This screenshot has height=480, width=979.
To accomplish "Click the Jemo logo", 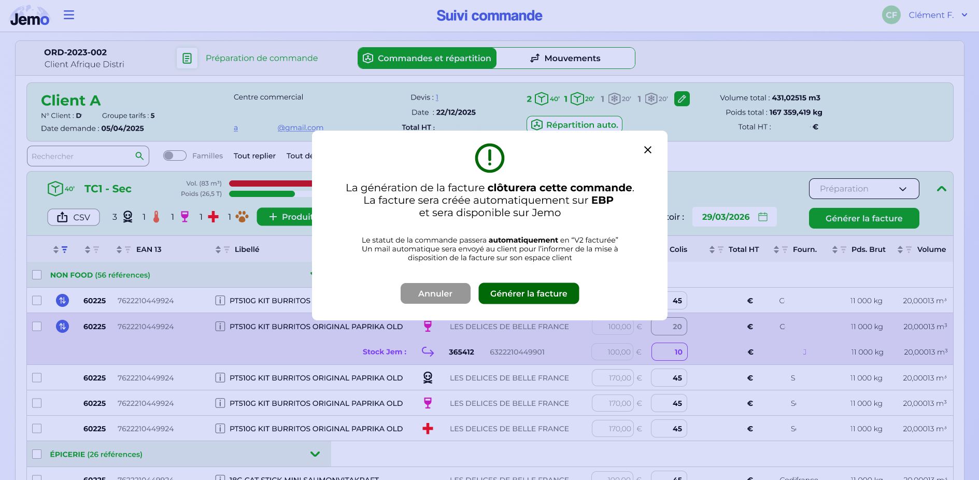I will point(30,16).
